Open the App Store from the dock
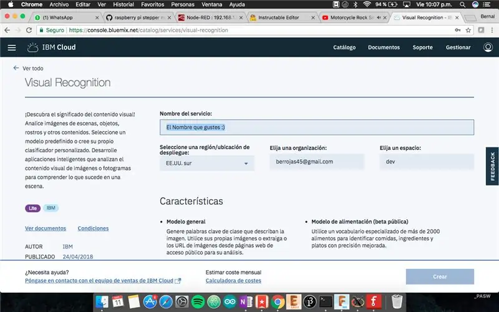This screenshot has width=499, height=312. 150,301
